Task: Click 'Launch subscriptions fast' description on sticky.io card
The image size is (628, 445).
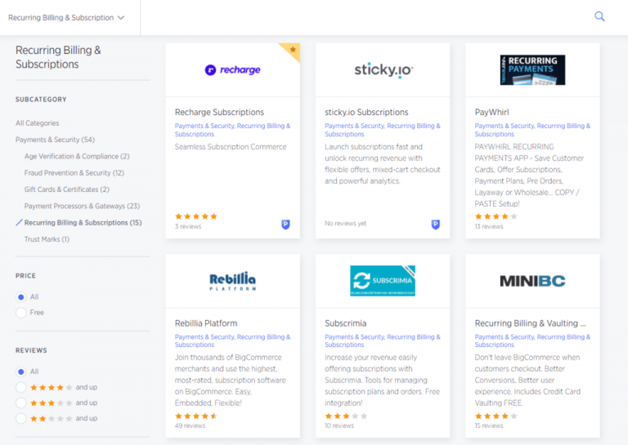Action: click(383, 164)
